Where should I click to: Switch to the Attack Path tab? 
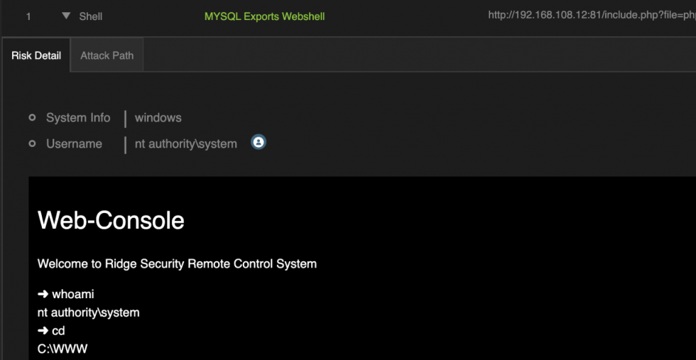pos(107,55)
